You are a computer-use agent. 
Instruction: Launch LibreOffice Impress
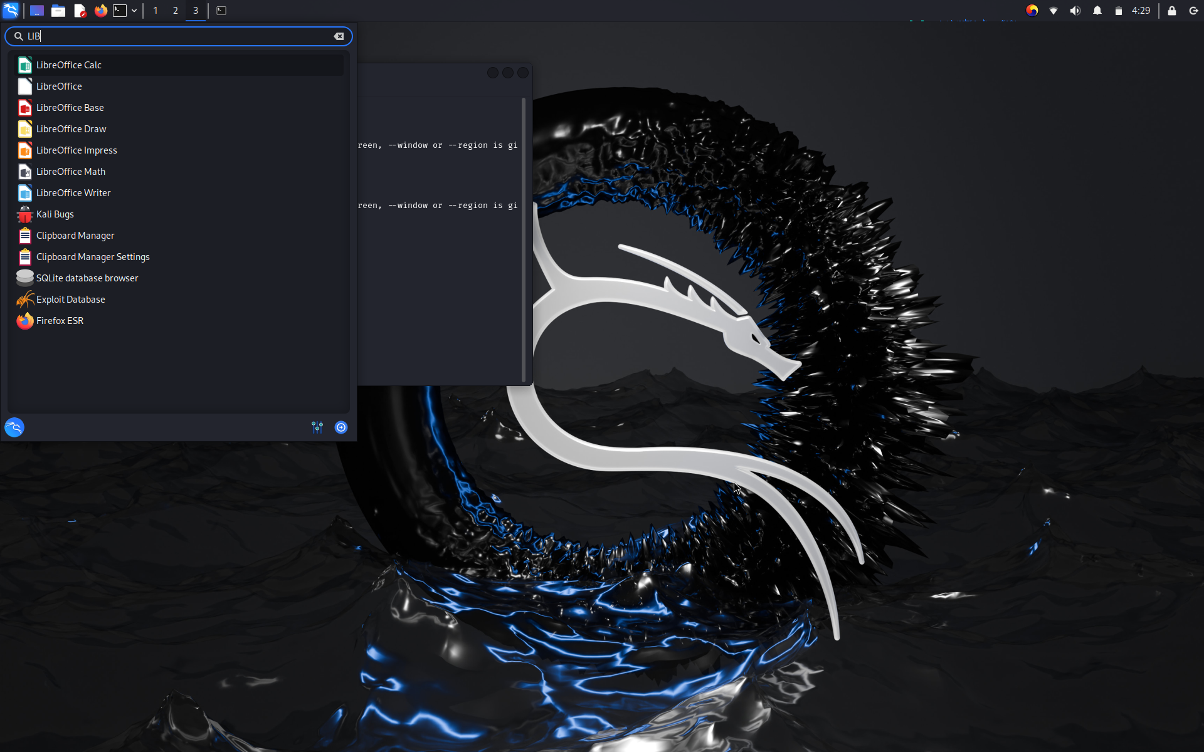(x=77, y=150)
